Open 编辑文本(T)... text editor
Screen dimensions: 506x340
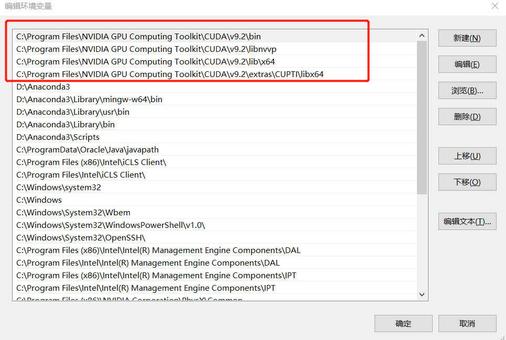[x=467, y=221]
